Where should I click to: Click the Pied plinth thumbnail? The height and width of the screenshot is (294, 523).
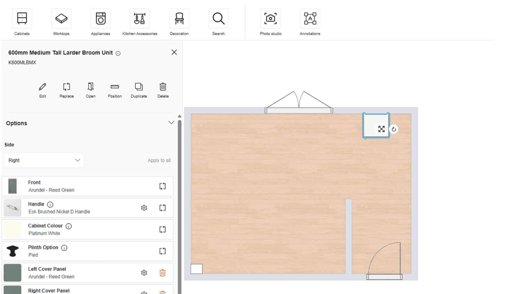13,251
